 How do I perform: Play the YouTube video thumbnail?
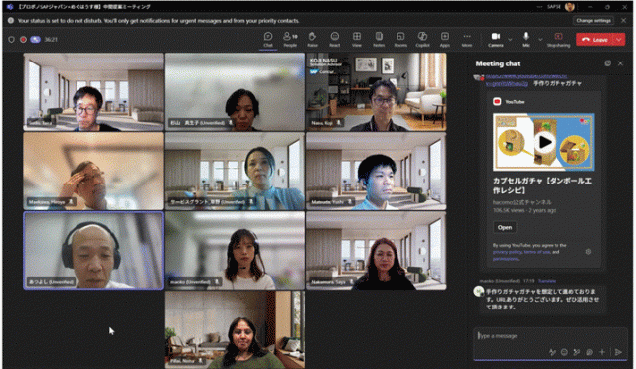pyautogui.click(x=544, y=142)
